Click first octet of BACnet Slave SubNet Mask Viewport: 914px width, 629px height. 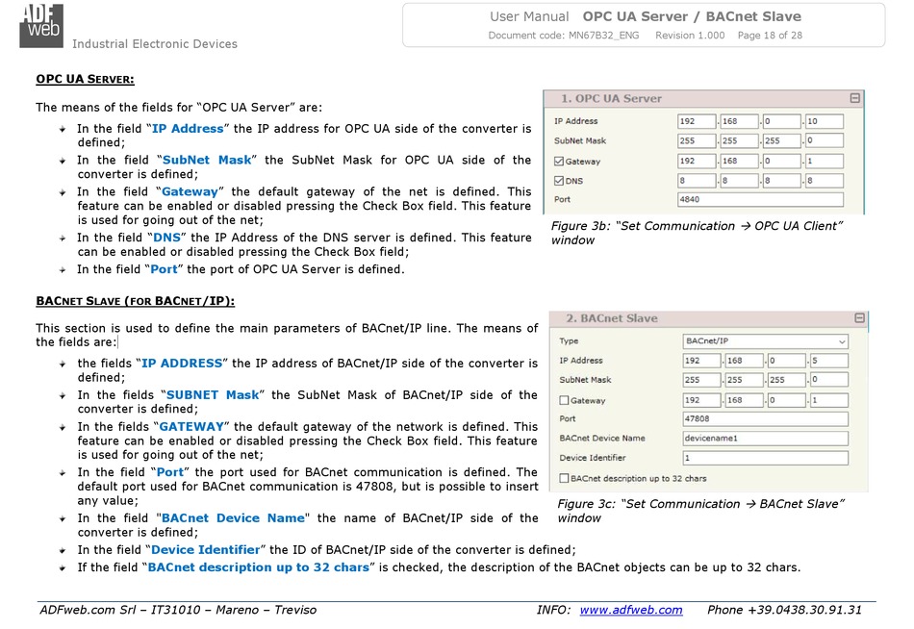pyautogui.click(x=701, y=380)
